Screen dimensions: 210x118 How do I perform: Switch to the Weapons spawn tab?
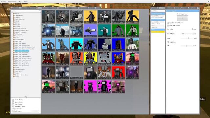[32, 8]
